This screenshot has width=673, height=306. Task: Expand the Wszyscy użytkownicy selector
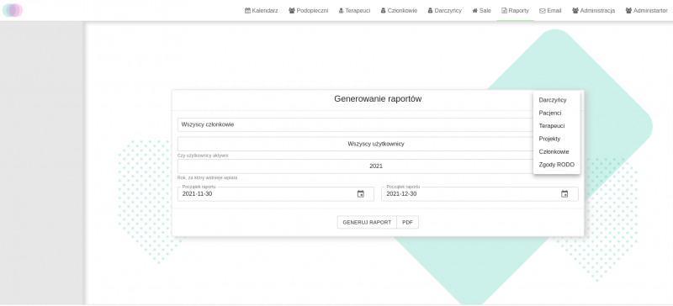tap(355, 144)
